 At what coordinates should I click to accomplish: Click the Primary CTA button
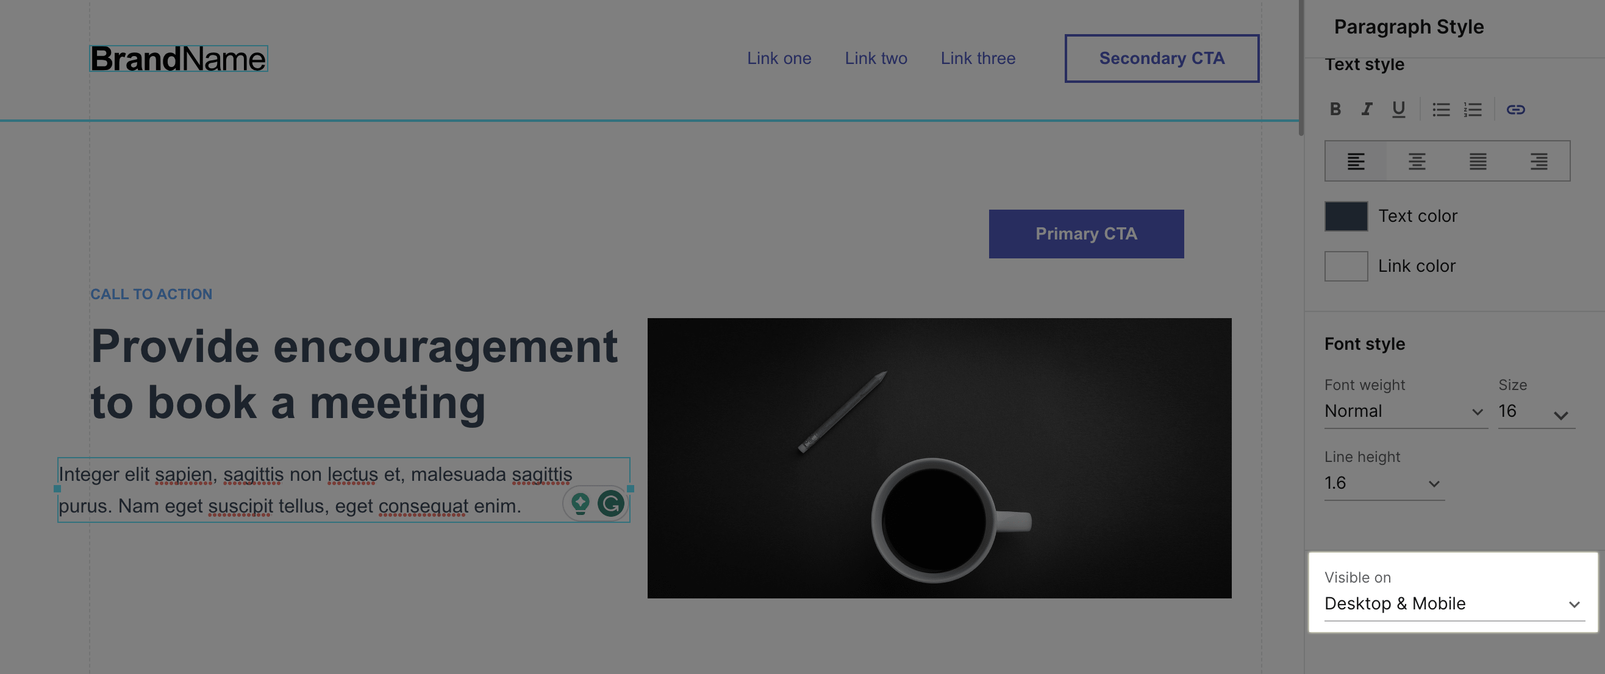[1086, 233]
